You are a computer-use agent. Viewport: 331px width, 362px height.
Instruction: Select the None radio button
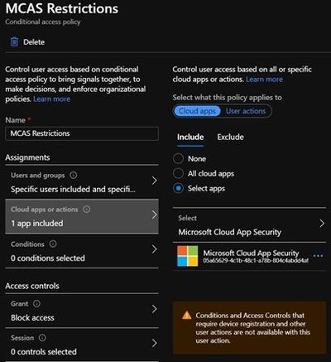tap(178, 159)
